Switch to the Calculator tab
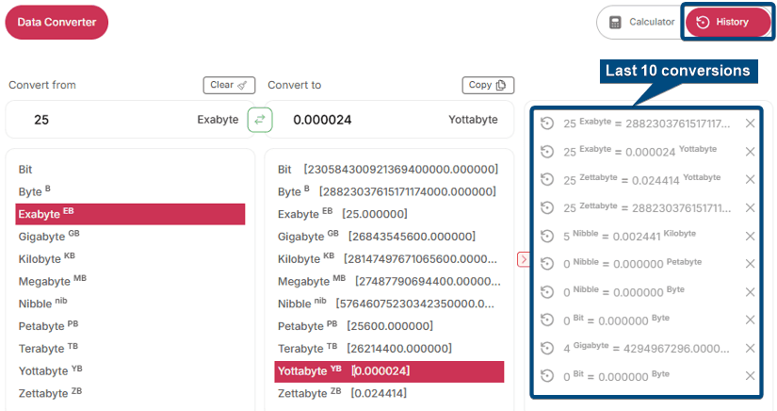Image resolution: width=777 pixels, height=411 pixels. click(x=641, y=23)
